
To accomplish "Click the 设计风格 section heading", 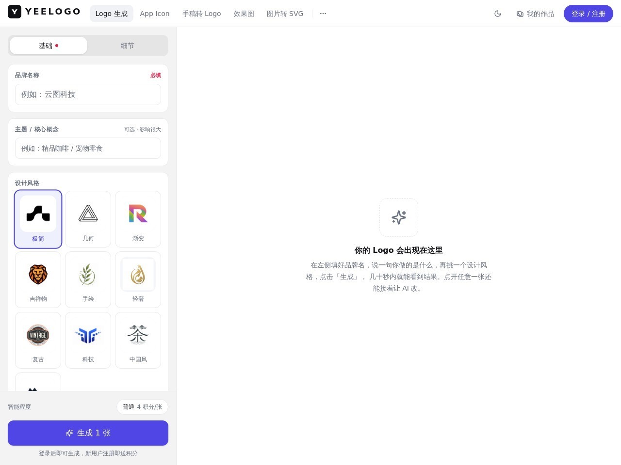I will [x=27, y=183].
